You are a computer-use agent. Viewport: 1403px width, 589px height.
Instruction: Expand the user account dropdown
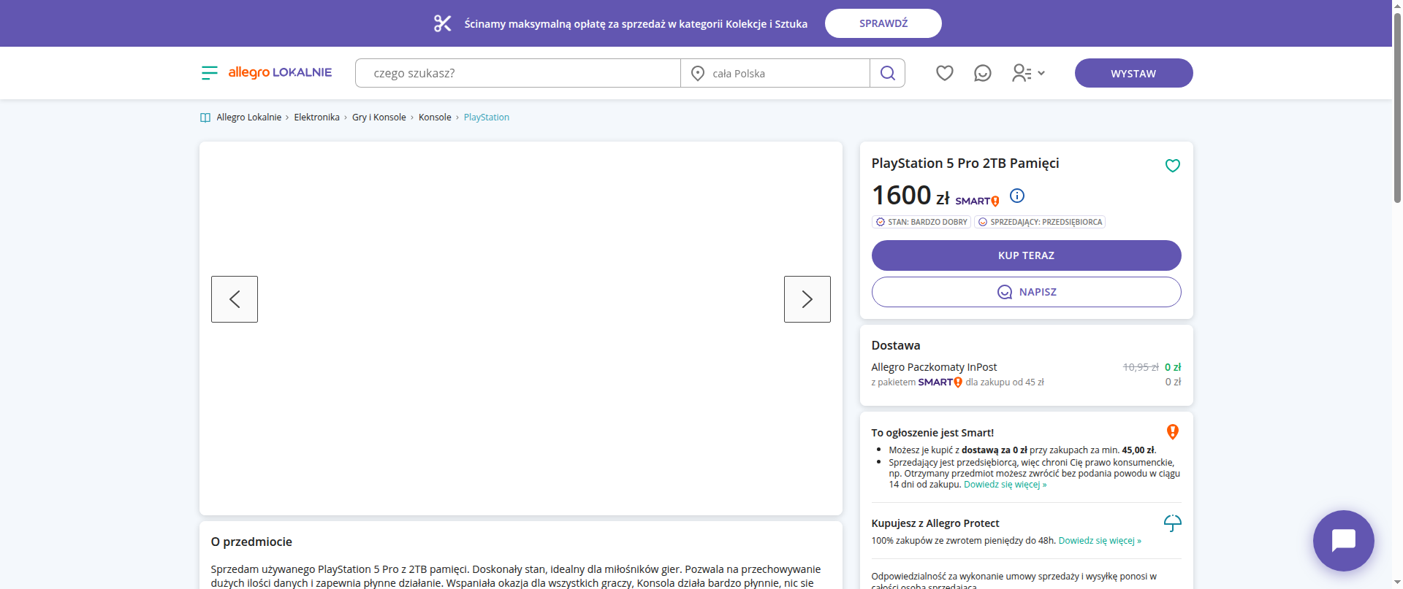[1029, 73]
